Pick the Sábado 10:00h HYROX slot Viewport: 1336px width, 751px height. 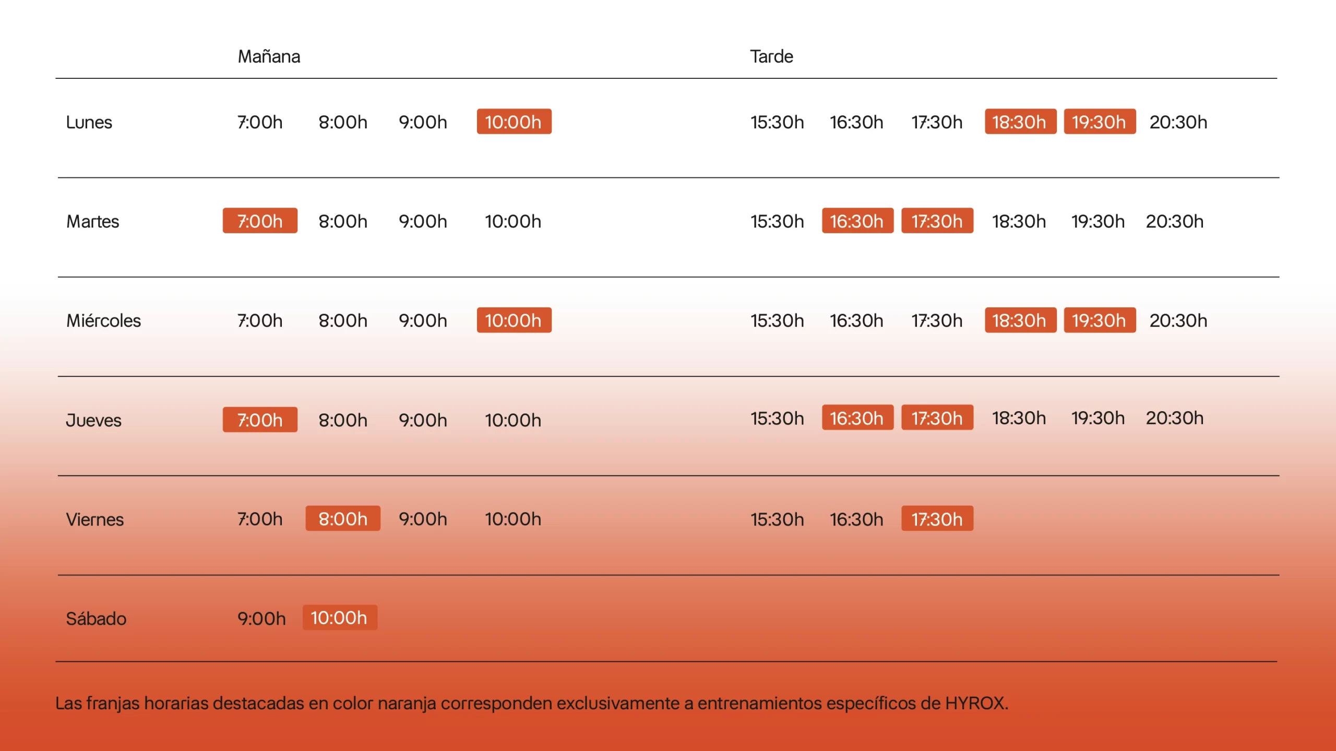(x=339, y=617)
